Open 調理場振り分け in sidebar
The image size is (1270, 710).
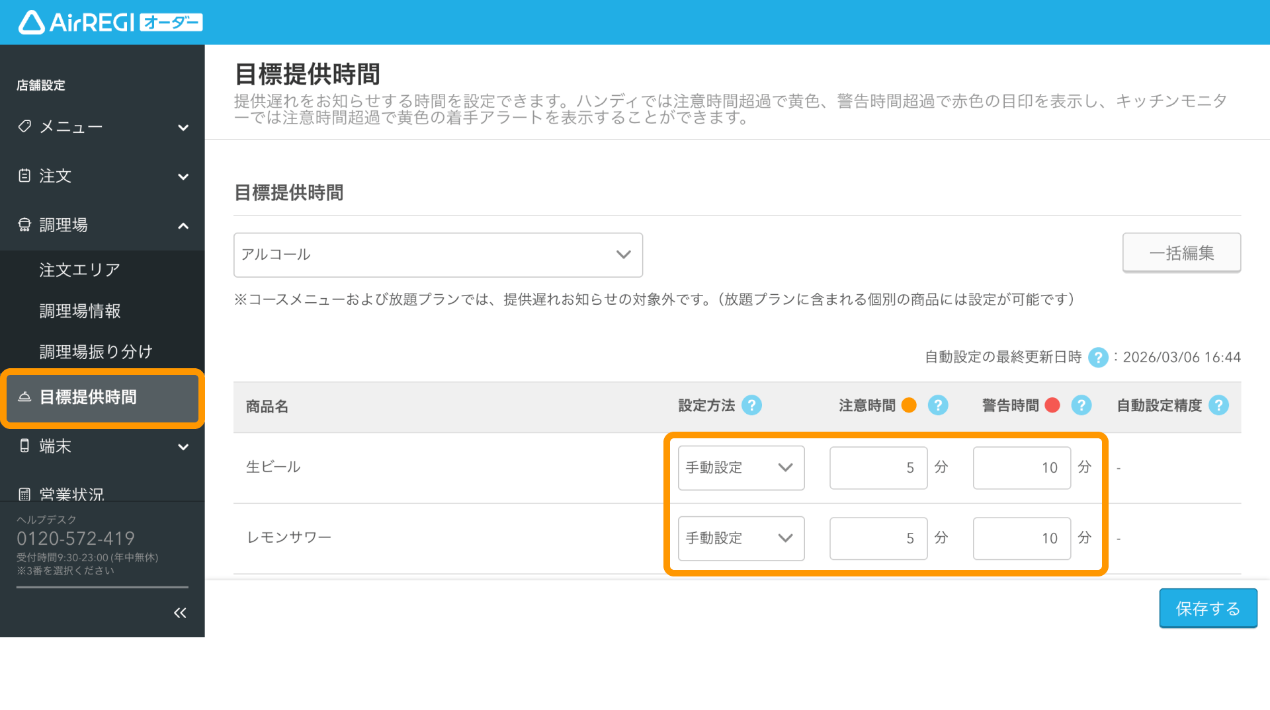click(96, 352)
